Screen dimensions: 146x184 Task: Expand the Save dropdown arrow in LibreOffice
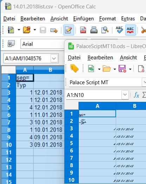point(130,69)
